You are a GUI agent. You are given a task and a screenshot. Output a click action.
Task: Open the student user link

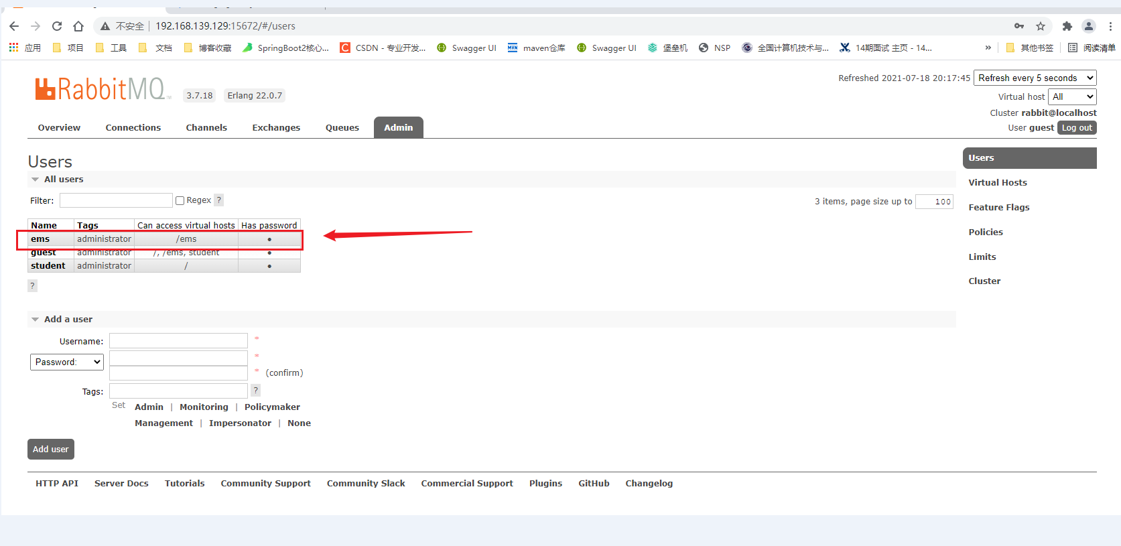[x=48, y=266]
